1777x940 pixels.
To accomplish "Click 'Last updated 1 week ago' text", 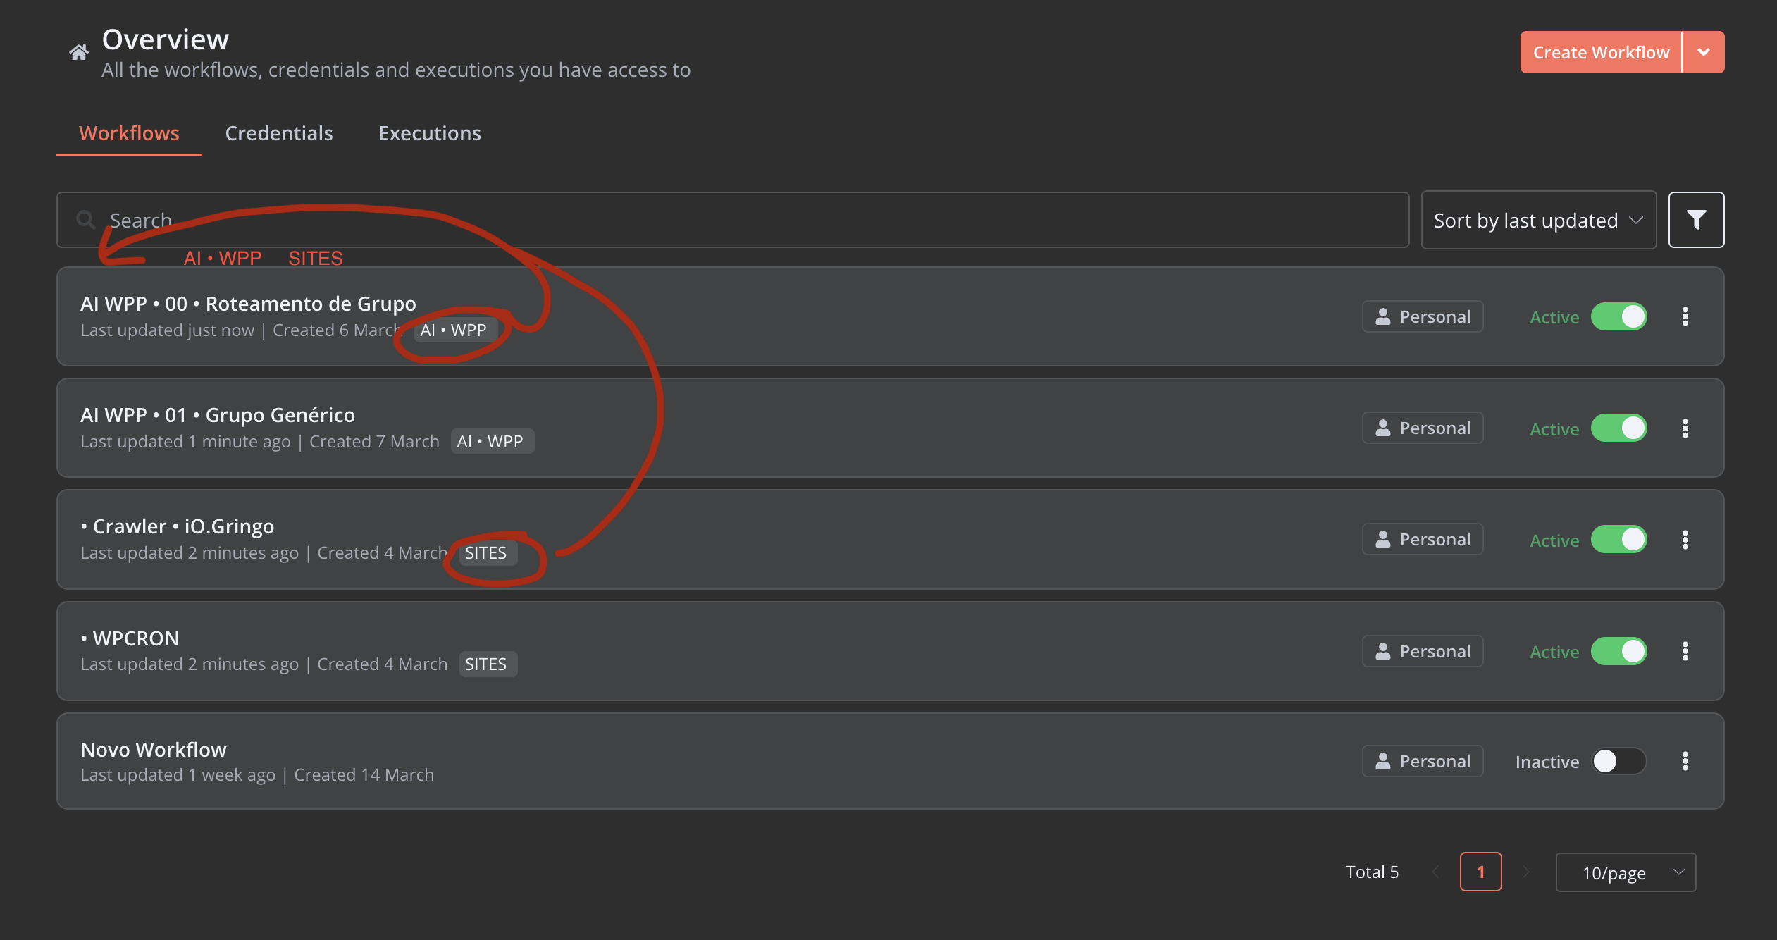I will click(178, 775).
